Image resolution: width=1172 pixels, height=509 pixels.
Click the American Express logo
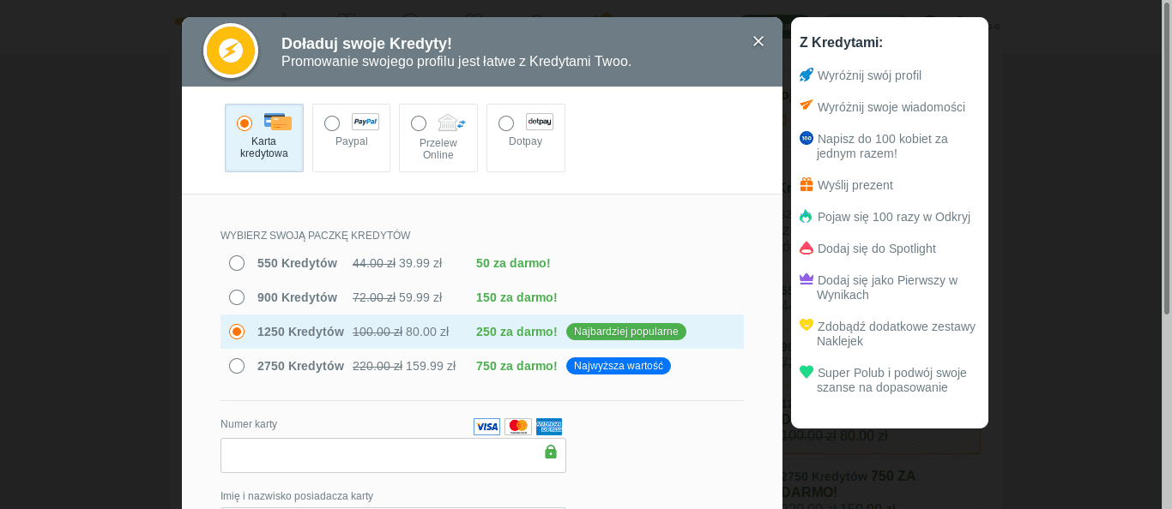(x=549, y=427)
